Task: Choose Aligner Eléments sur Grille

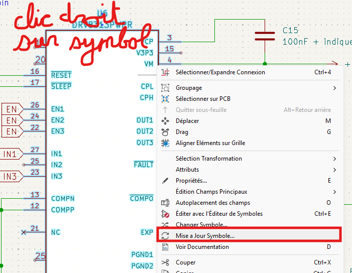Action: pos(250,143)
